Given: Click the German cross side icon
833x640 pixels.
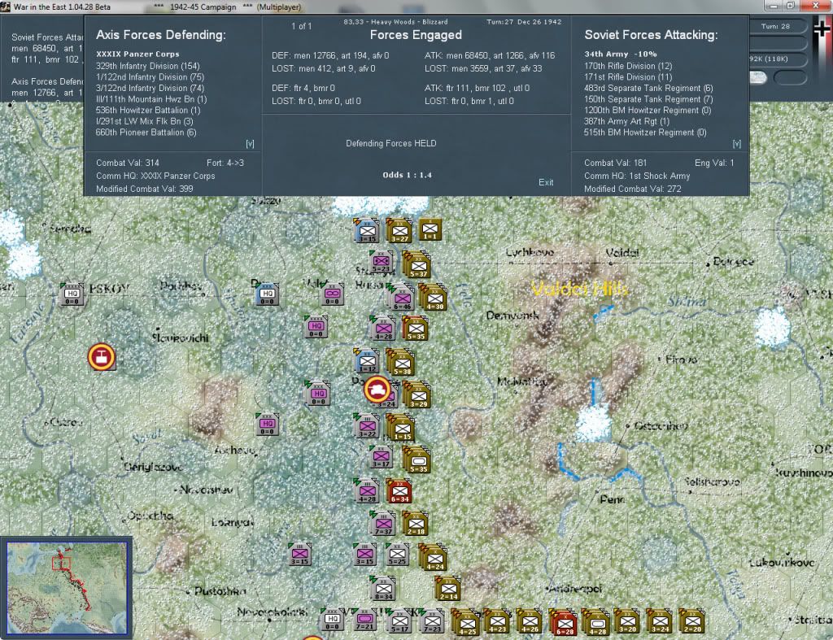Looking at the screenshot, I should pyautogui.click(x=822, y=30).
